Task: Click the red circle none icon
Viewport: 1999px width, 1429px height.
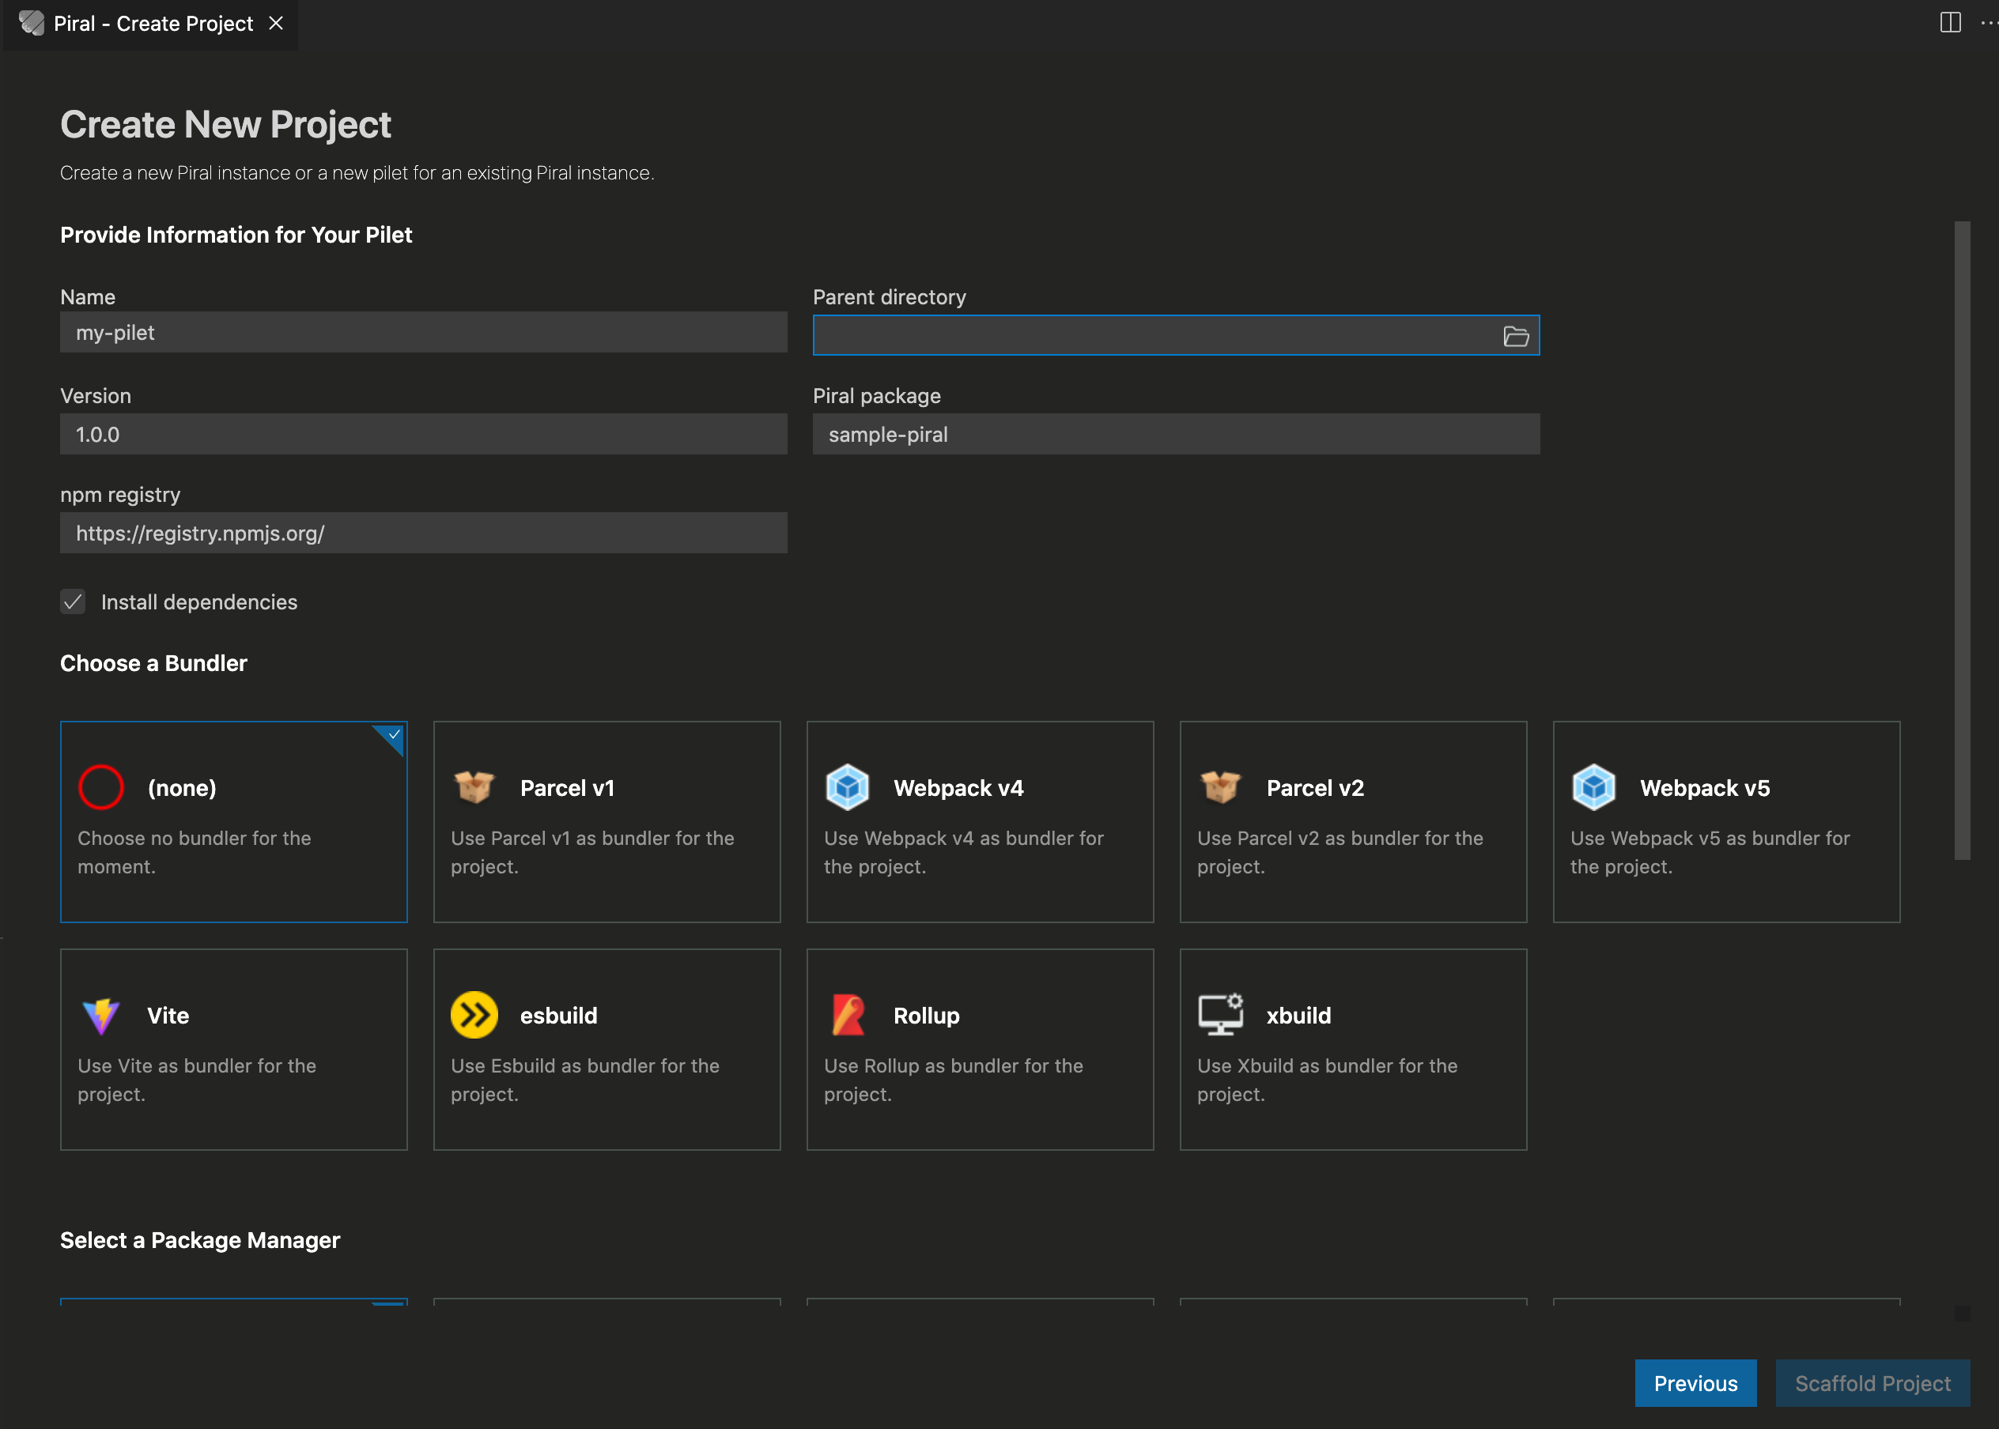Action: (100, 786)
